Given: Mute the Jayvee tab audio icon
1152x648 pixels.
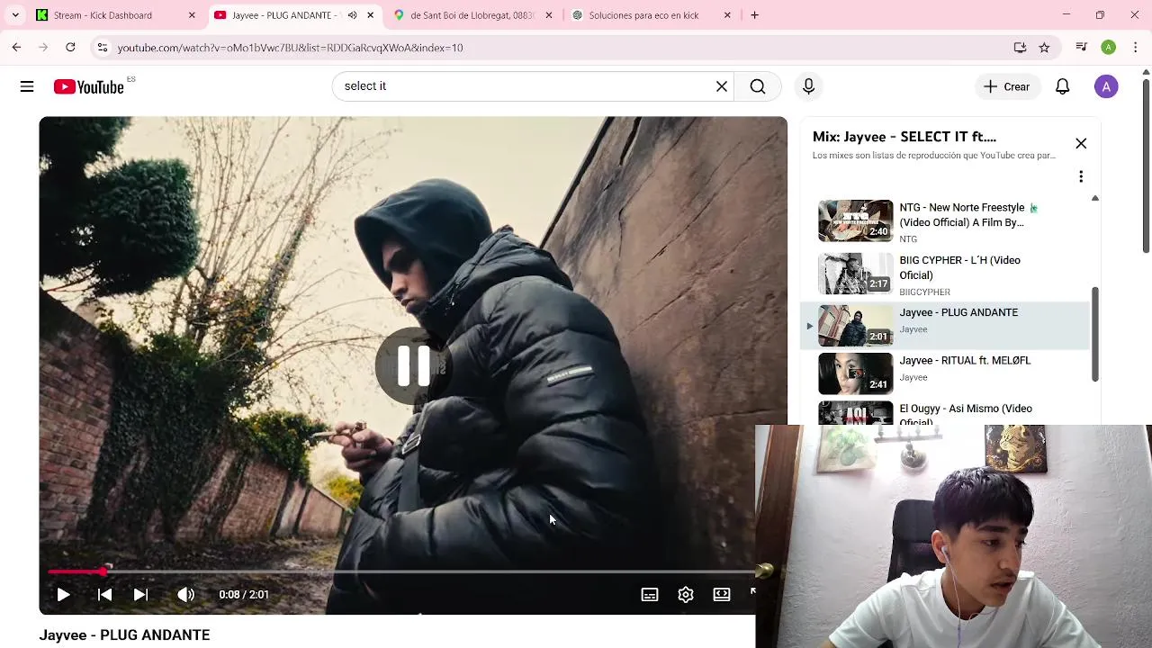Looking at the screenshot, I should (x=352, y=15).
